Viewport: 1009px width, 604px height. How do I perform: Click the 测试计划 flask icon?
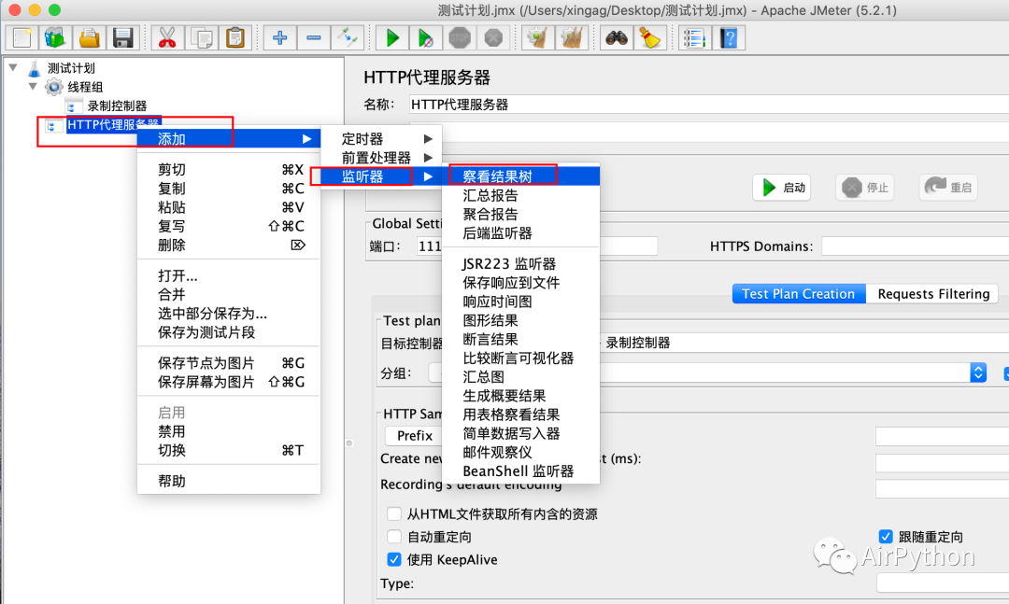tap(35, 68)
